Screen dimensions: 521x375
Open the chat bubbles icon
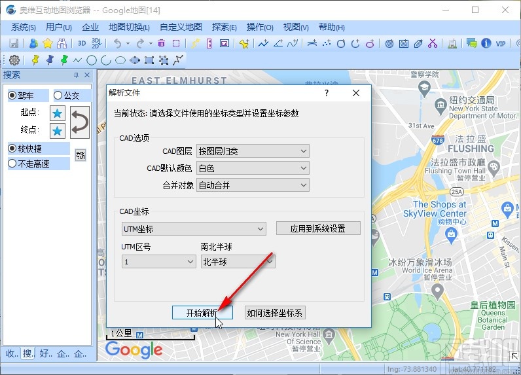471,43
